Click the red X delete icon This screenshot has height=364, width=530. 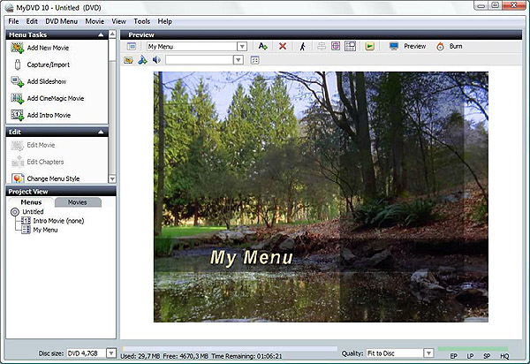point(283,46)
